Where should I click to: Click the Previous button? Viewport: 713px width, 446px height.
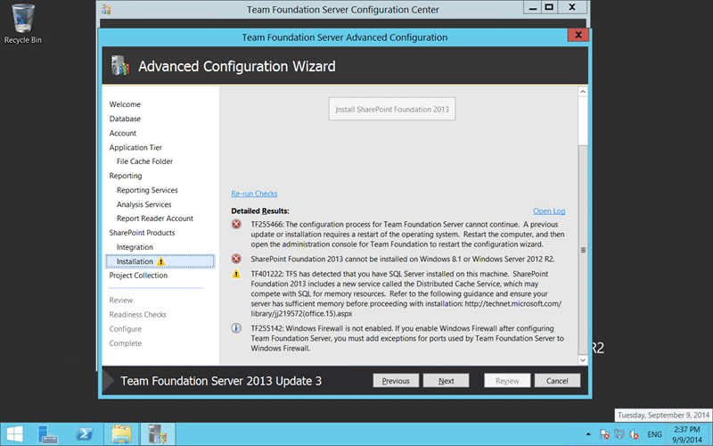tap(396, 381)
